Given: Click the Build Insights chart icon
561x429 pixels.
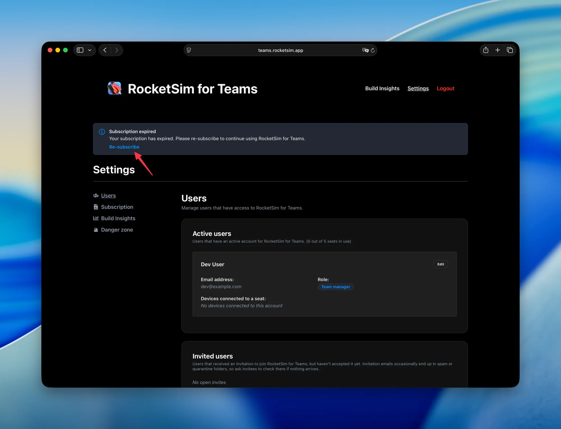Looking at the screenshot, I should (x=96, y=218).
